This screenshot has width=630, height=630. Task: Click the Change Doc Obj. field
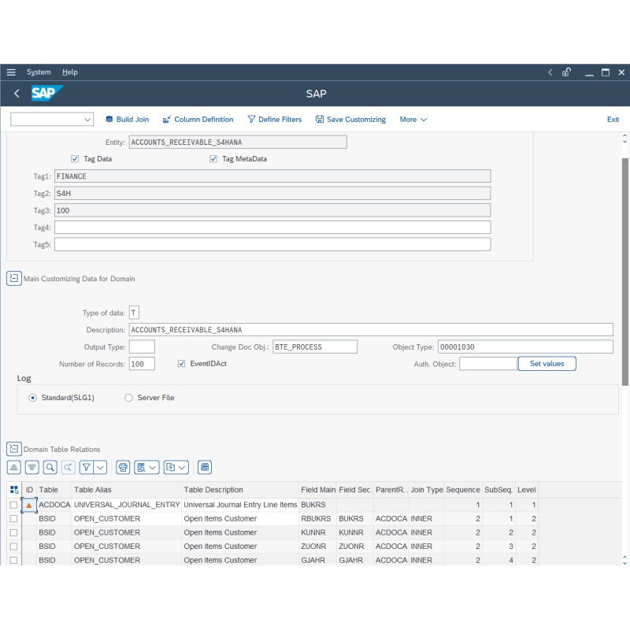coord(314,346)
